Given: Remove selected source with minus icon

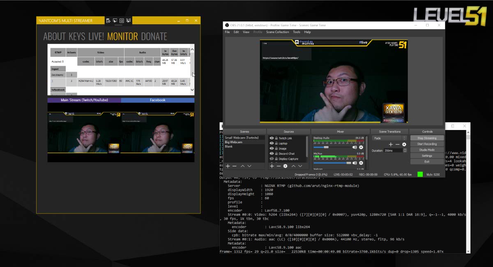Looking at the screenshot, I should [x=278, y=166].
